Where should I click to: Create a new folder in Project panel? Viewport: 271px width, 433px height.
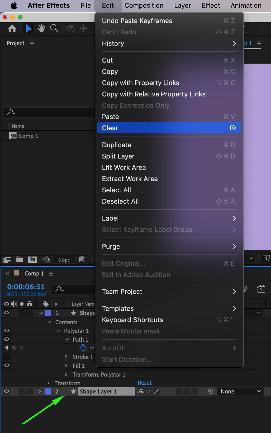(x=20, y=259)
